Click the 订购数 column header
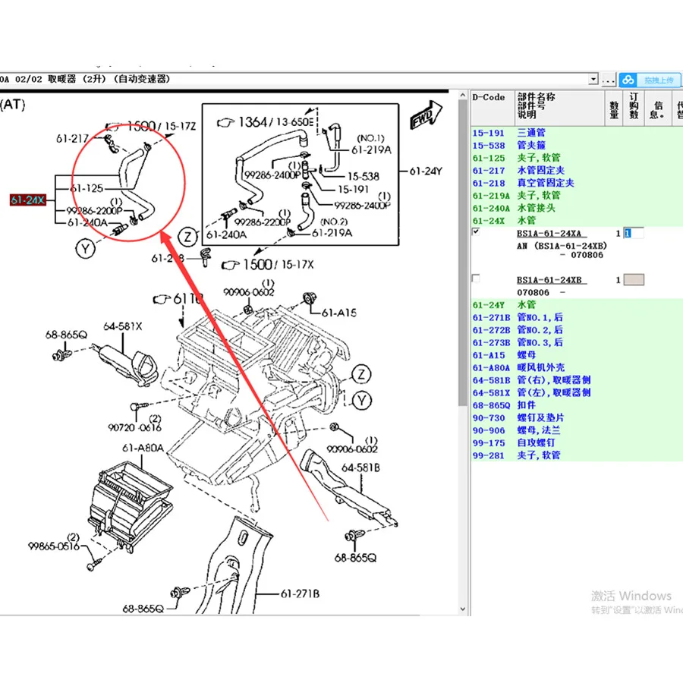This screenshot has height=683, width=683. tap(634, 108)
